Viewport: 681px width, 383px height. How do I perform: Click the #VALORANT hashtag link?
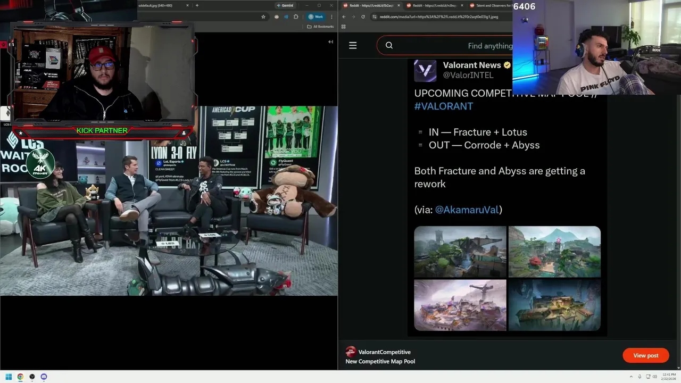pyautogui.click(x=444, y=106)
